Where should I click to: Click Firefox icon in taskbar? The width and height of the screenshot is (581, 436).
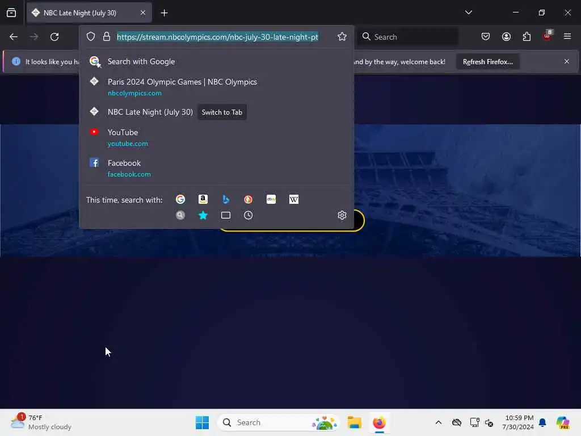pos(379,422)
